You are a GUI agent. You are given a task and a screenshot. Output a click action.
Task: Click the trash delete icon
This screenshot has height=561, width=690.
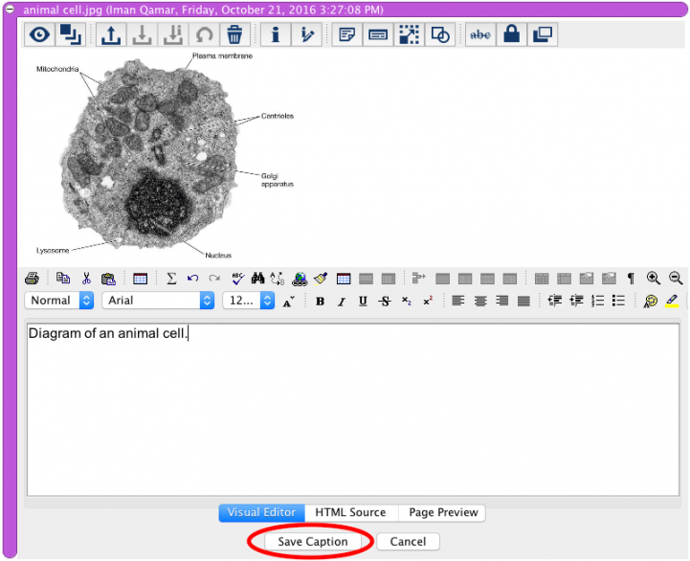click(234, 34)
